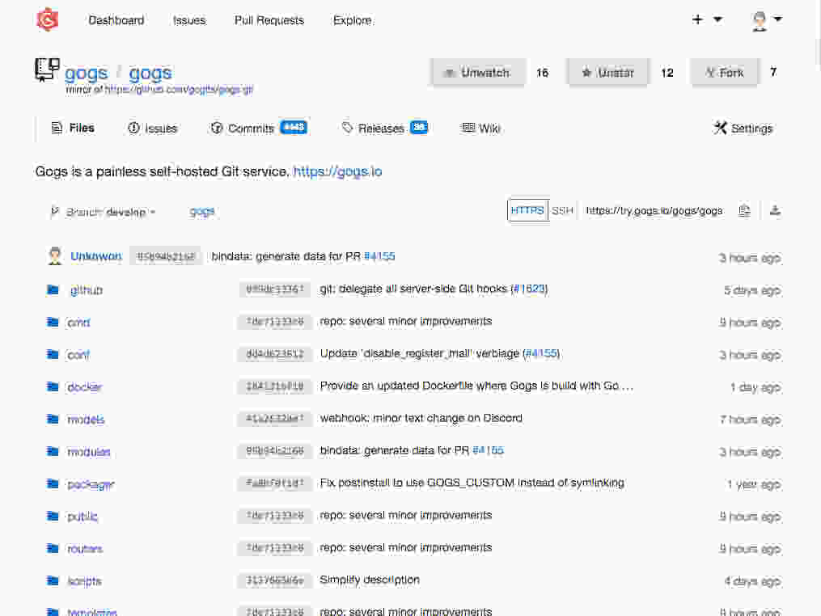The height and width of the screenshot is (616, 821).
Task: Open #4155 link in modules row
Action: (488, 450)
